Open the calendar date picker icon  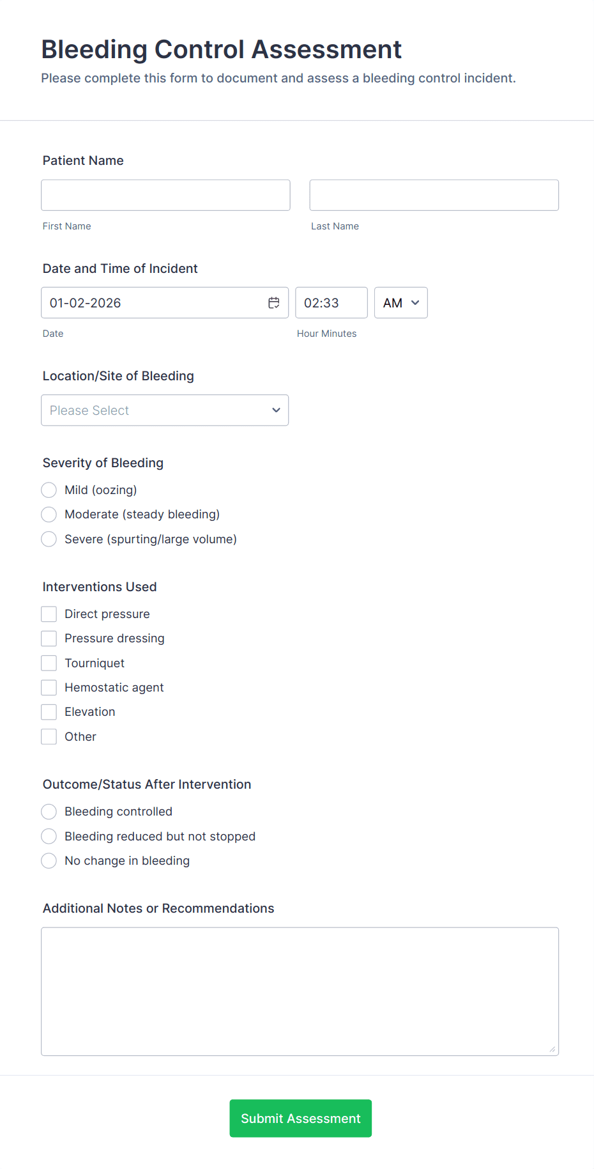274,303
